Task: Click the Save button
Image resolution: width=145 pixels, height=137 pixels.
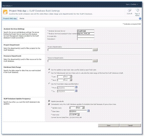Action: tap(109, 125)
